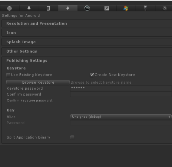172x167 pixels.
Task: Expand the Splash Image section
Action: 86,42
